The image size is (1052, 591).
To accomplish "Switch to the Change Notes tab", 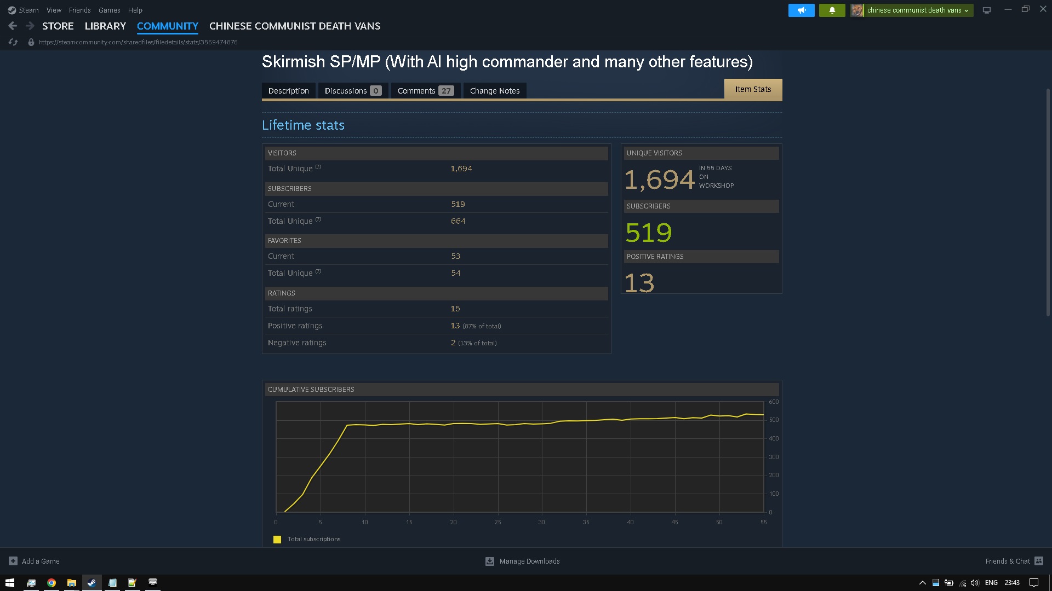I will point(494,91).
